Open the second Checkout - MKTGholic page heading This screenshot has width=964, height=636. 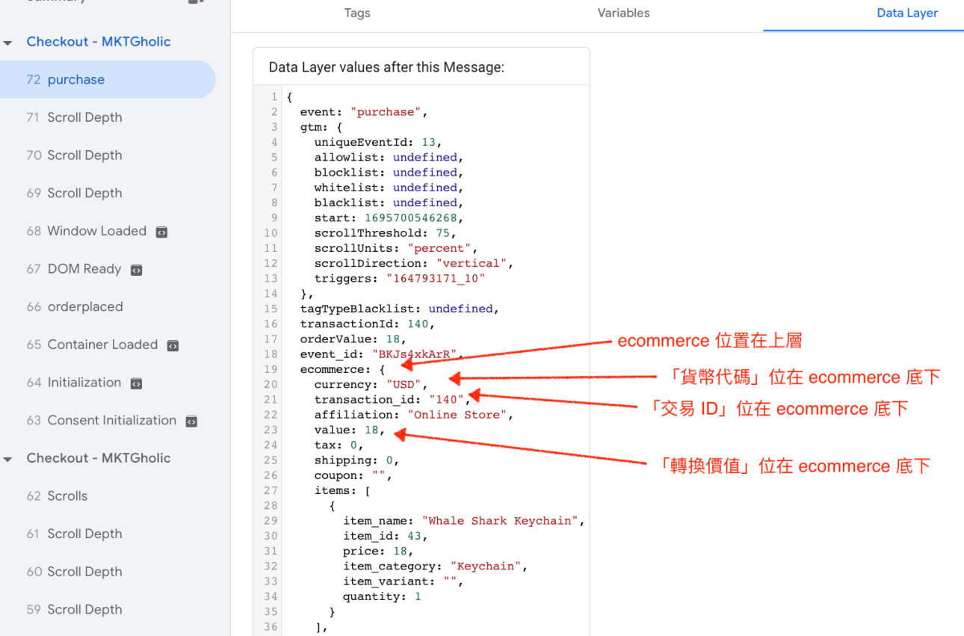(x=99, y=458)
